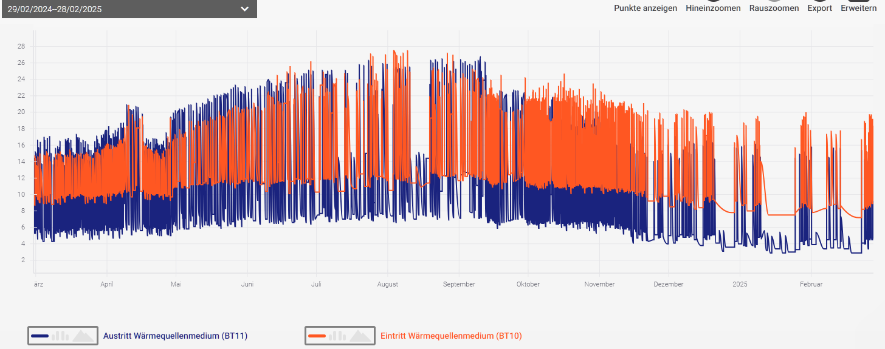Image resolution: width=885 pixels, height=349 pixels.
Task: Click the April label on the time axis
Action: pyautogui.click(x=107, y=284)
